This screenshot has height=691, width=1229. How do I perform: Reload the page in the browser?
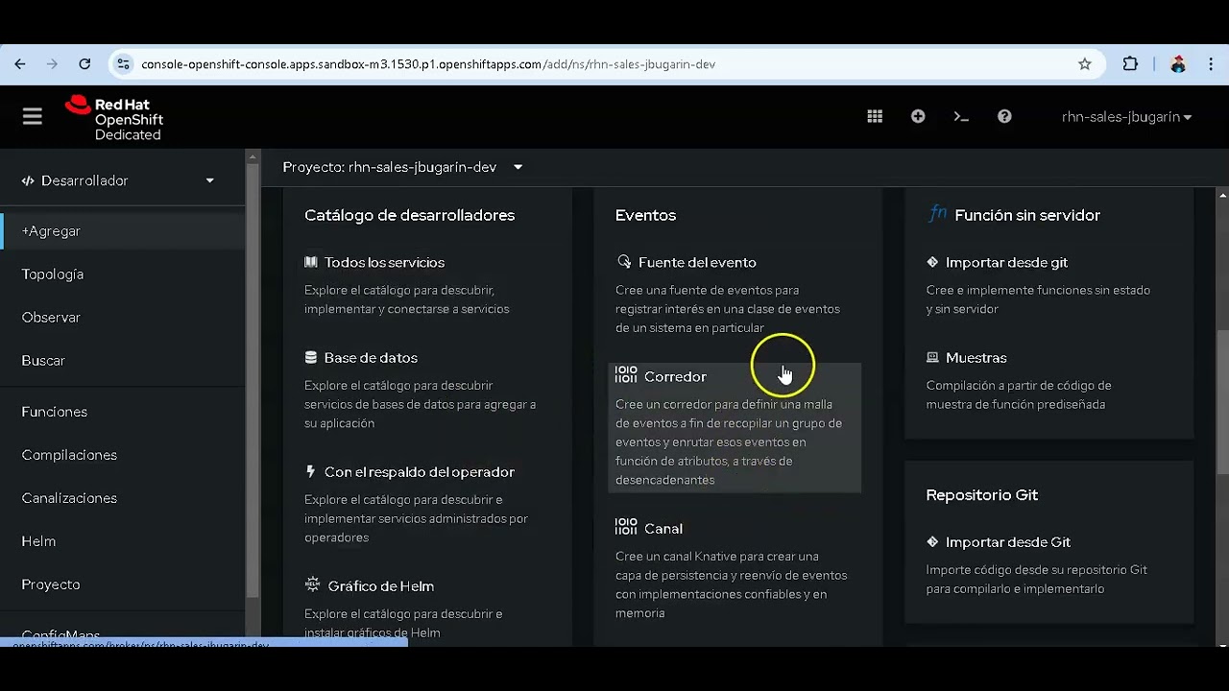click(x=84, y=64)
